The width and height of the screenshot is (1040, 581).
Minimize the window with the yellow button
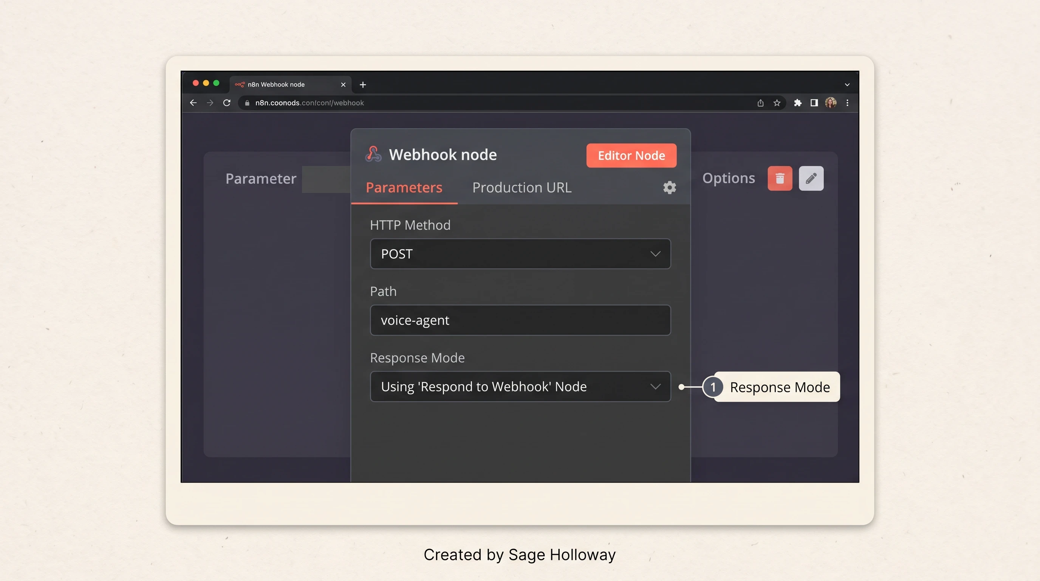click(x=206, y=83)
